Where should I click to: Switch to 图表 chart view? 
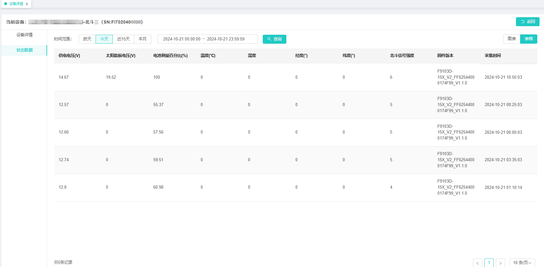click(512, 39)
